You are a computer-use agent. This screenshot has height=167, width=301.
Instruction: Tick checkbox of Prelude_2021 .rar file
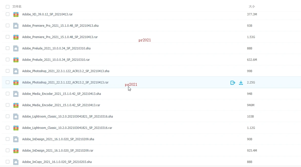[x=8, y=60]
